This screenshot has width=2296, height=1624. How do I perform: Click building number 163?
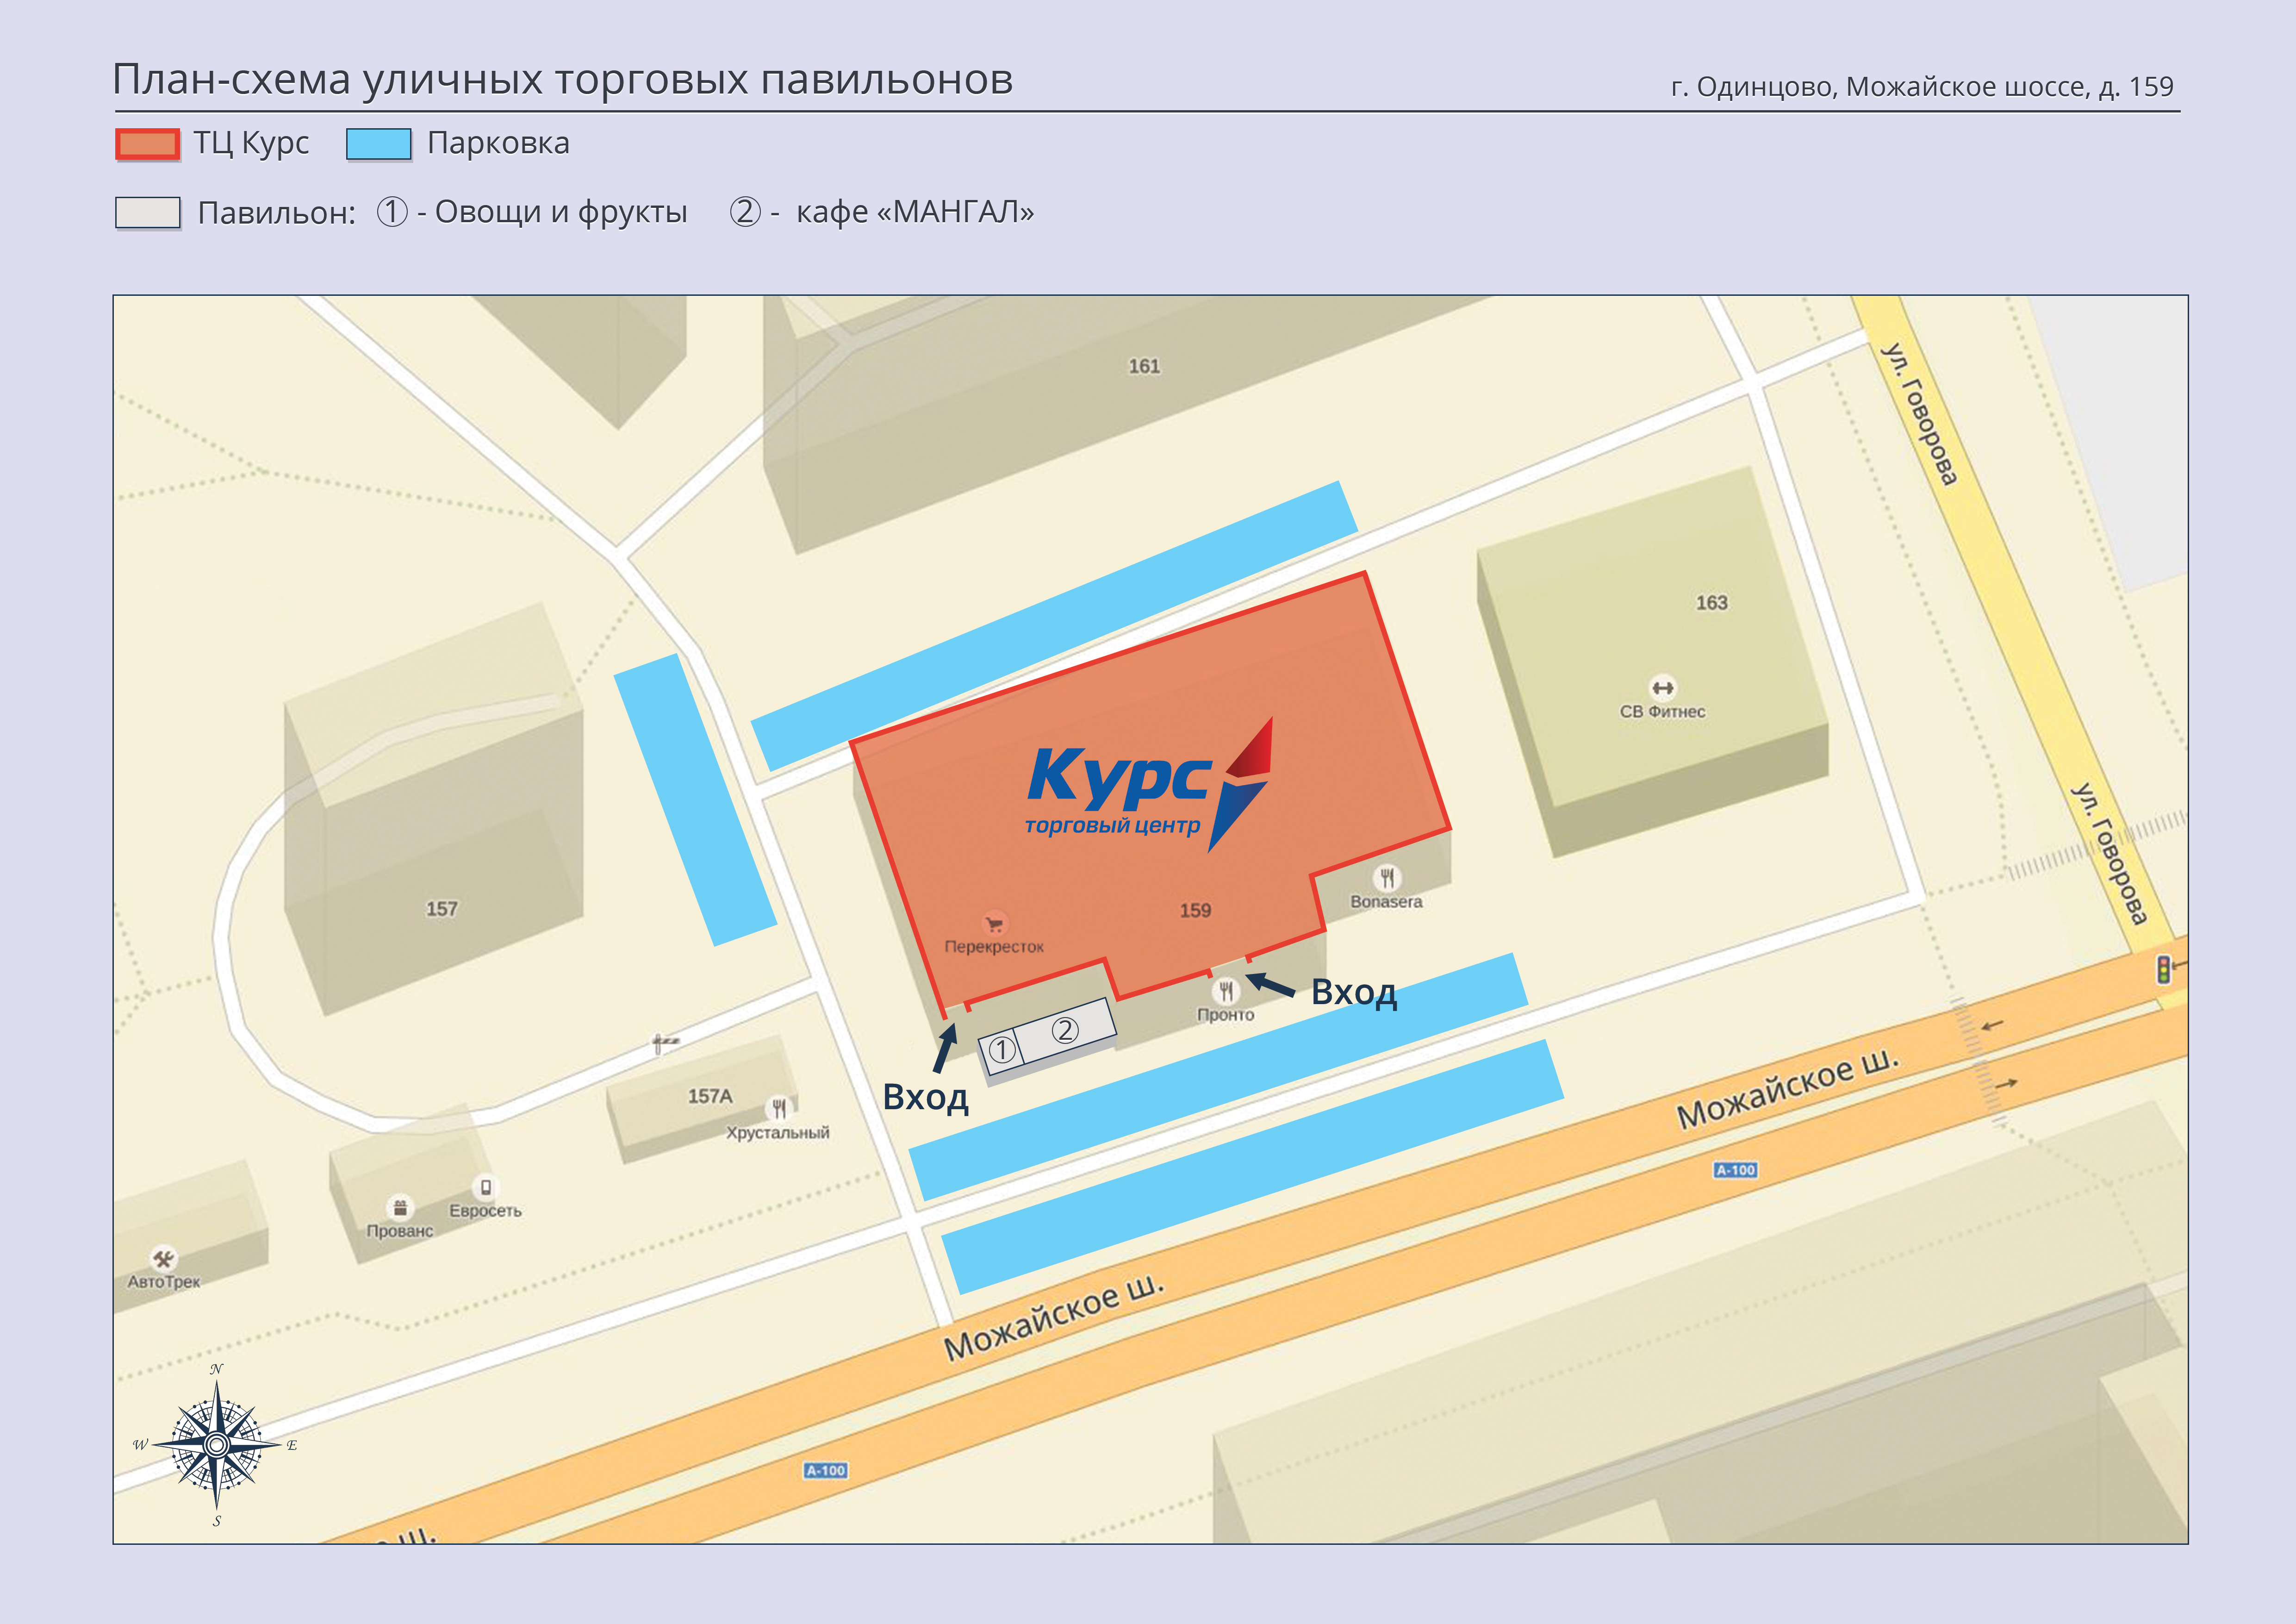(1711, 603)
